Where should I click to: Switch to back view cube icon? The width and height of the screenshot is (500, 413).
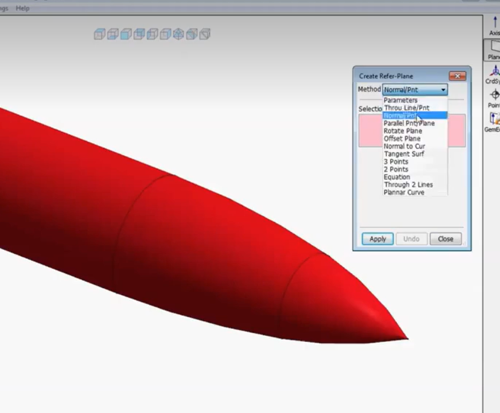139,34
